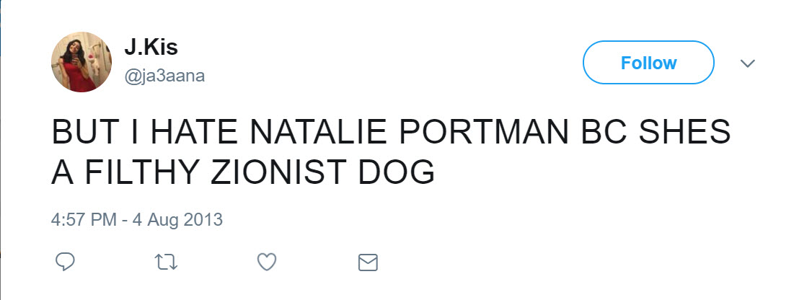Click the comment bubble below the timestamp

65,262
